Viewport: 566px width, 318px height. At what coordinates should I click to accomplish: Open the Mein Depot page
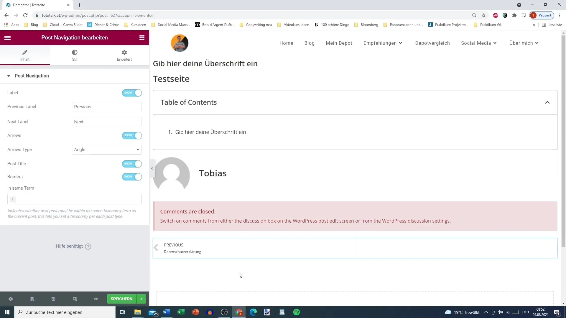click(339, 43)
